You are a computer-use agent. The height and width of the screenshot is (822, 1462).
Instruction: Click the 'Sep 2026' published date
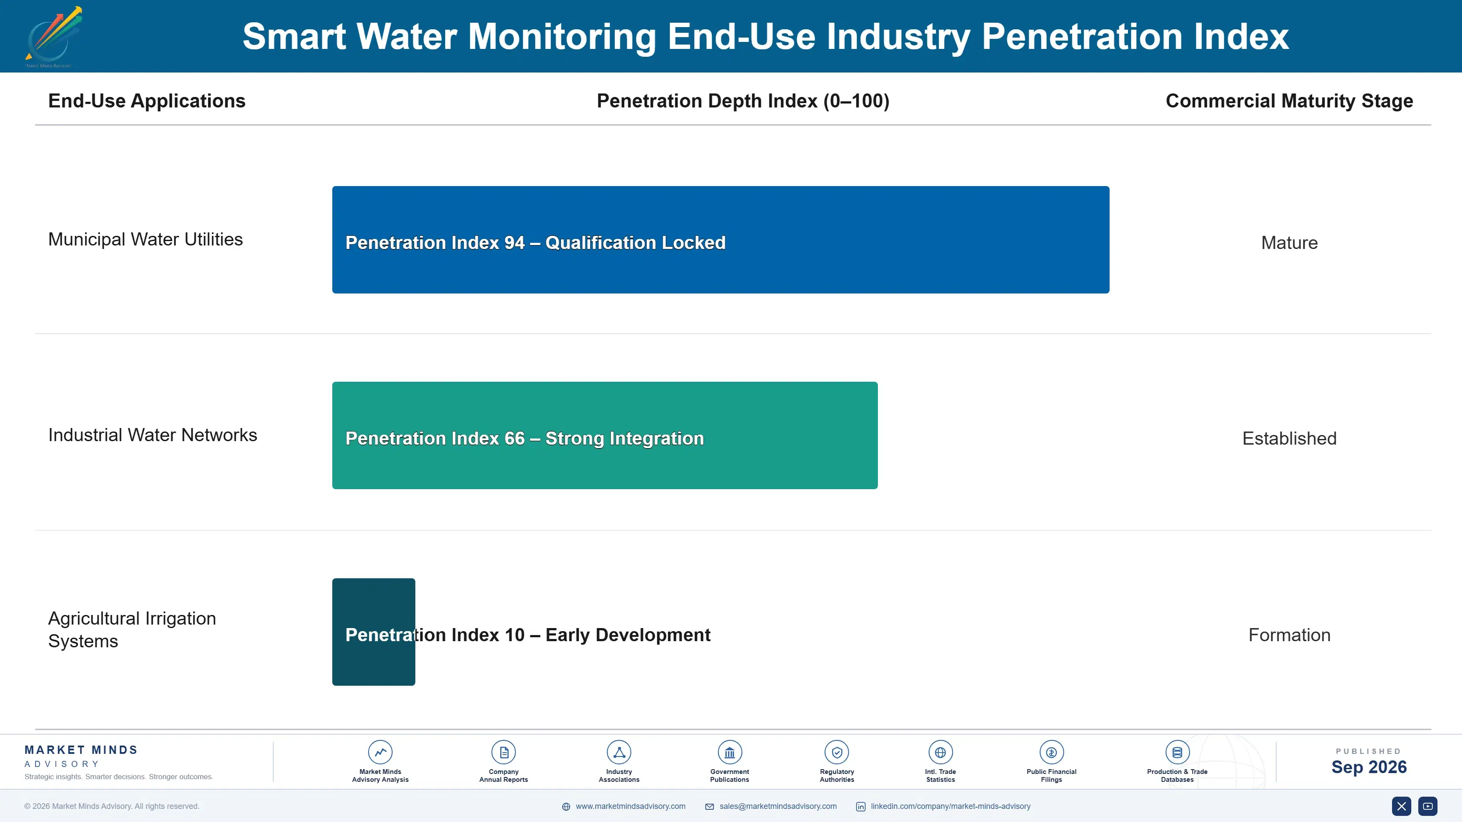pos(1369,767)
